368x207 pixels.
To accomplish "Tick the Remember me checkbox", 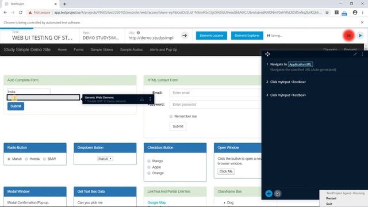I will point(171,116).
